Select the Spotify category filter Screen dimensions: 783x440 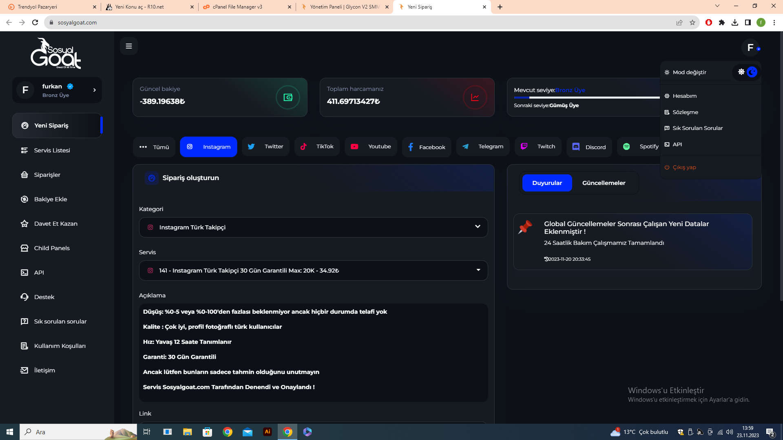click(x=639, y=147)
